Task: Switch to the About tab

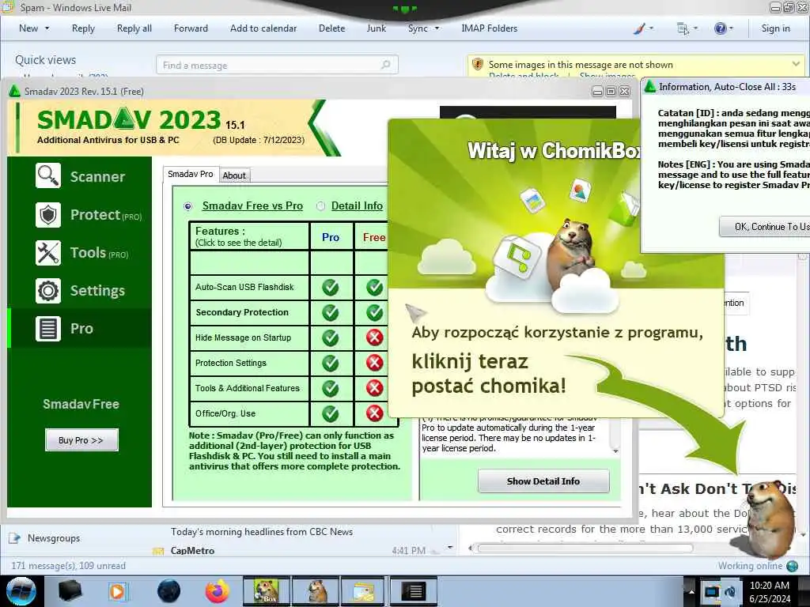Action: [234, 175]
